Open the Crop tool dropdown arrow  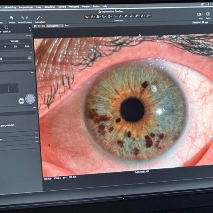pos(106,17)
